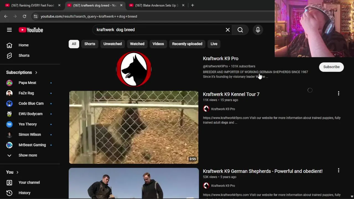Open the YouTube hamburger guide menu
Viewport: 354px width, 199px height.
9,30
